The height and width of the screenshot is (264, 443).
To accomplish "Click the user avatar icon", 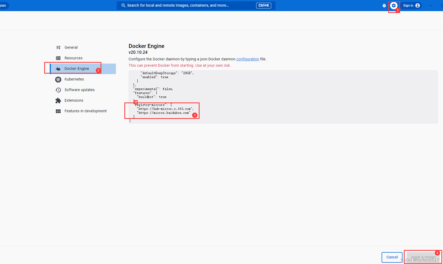I will click(418, 6).
